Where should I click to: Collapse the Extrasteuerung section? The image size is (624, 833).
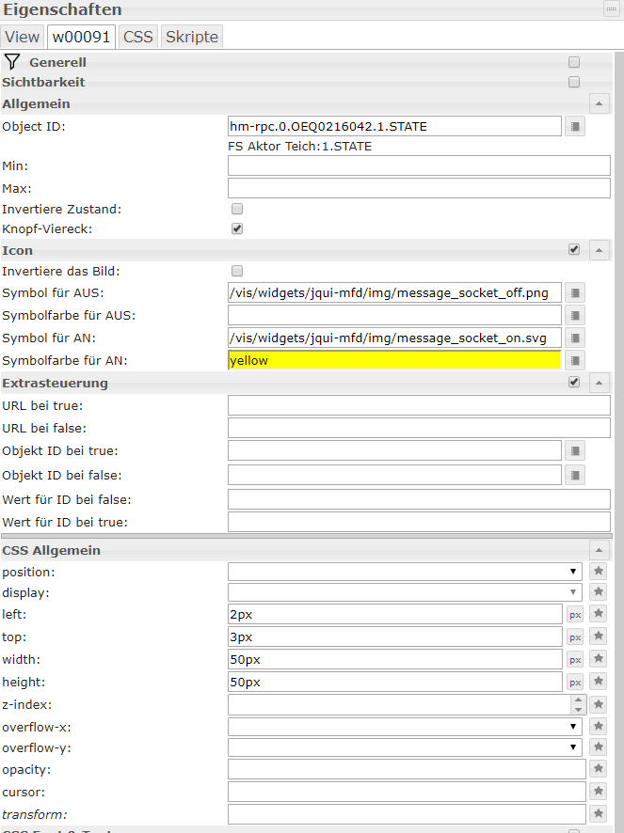599,383
